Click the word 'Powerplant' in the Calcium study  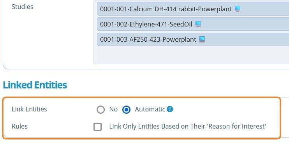[215, 9]
